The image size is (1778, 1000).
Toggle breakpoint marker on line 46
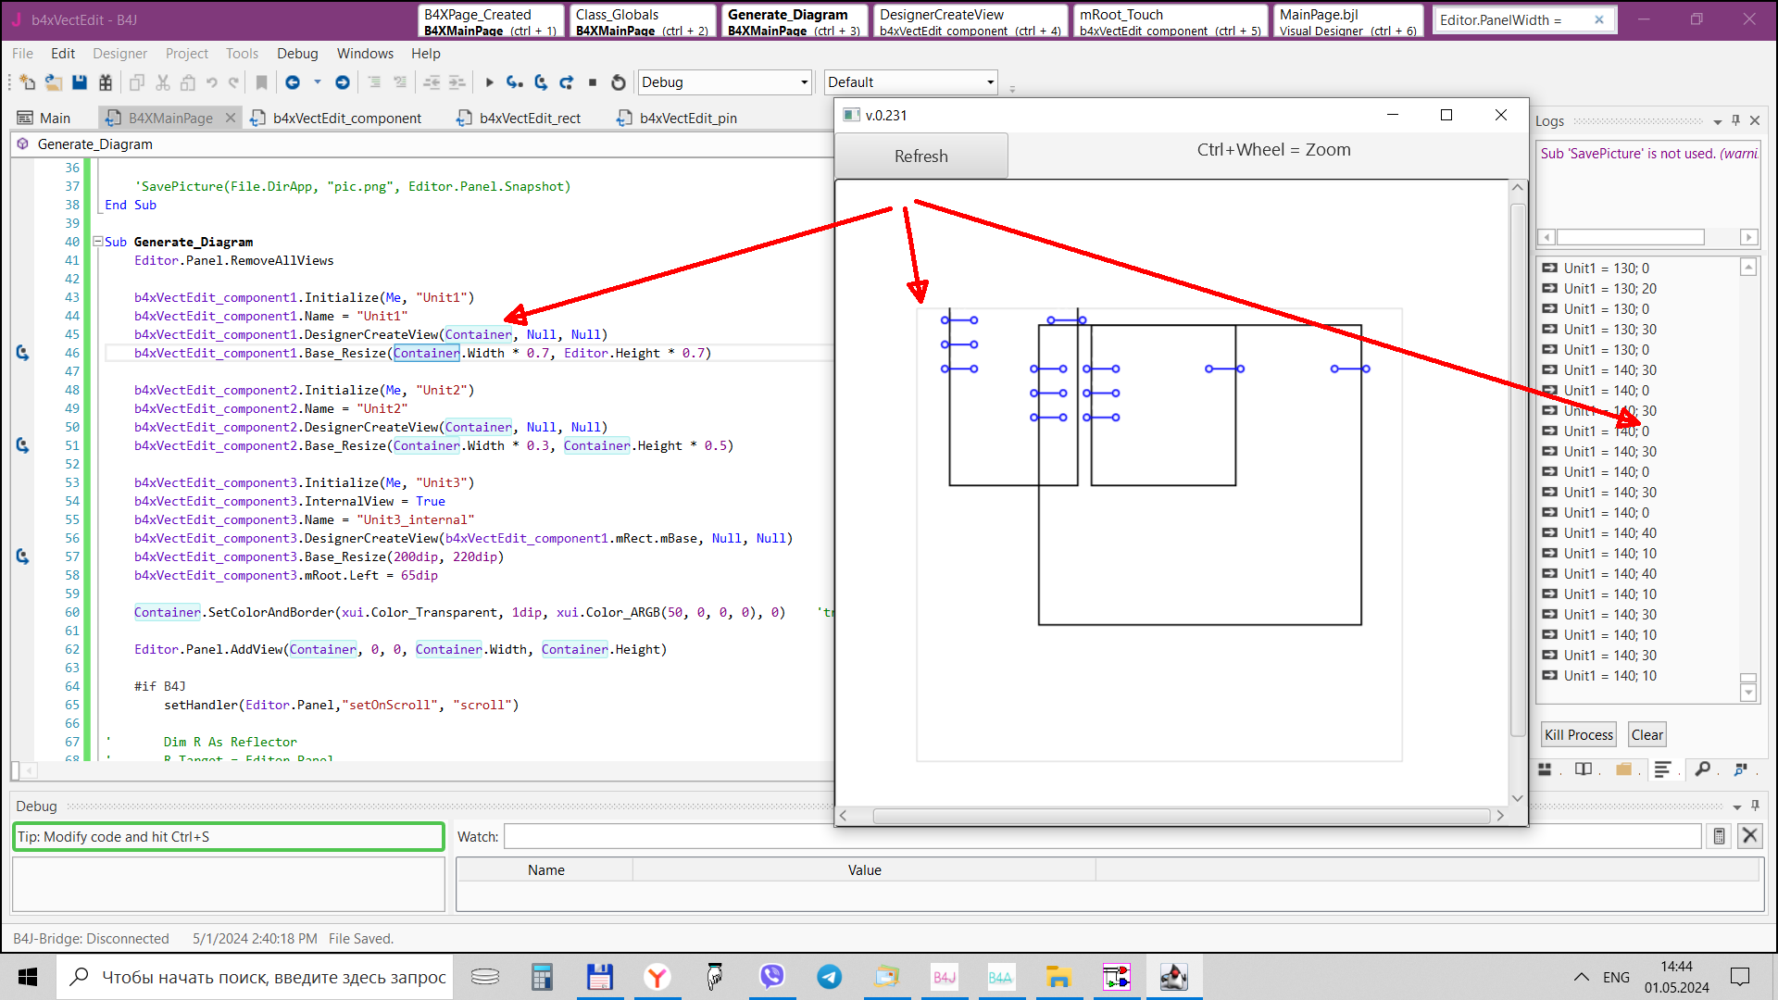[x=22, y=353]
